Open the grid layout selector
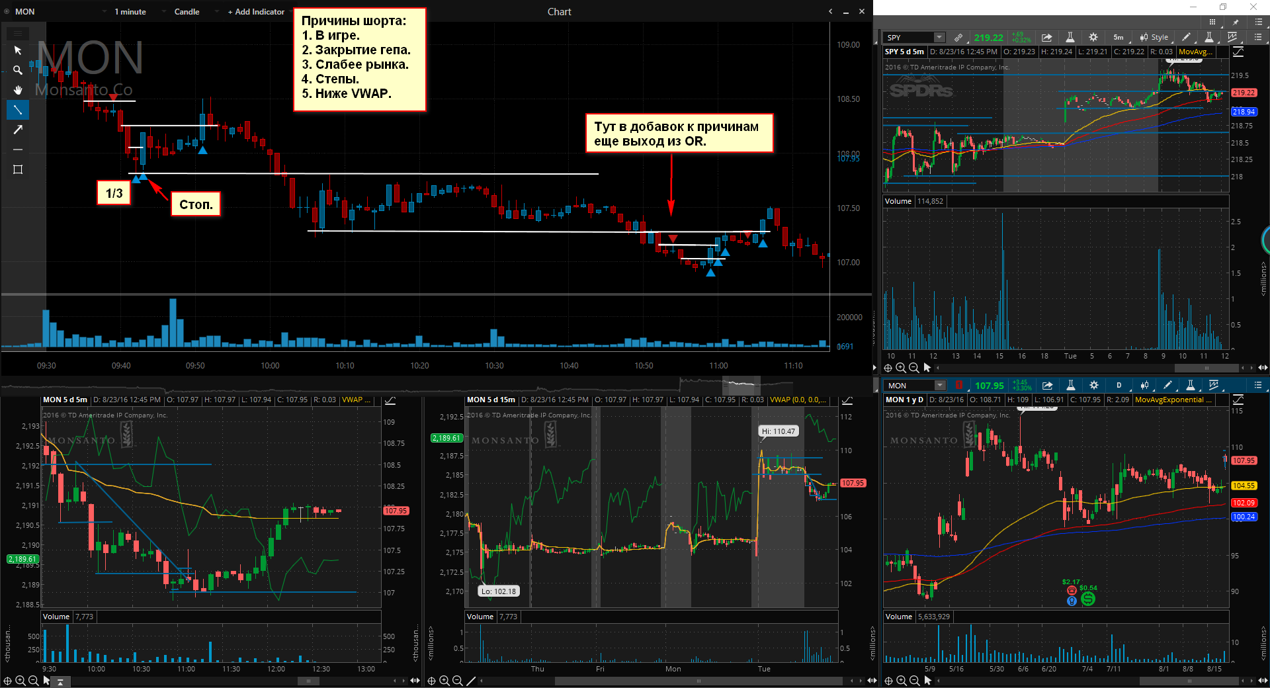The width and height of the screenshot is (1270, 688). (1212, 22)
